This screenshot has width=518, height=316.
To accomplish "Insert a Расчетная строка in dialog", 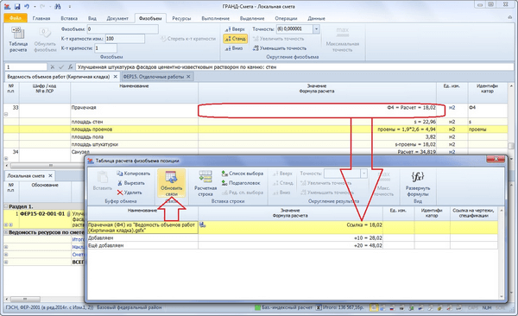I will coord(205,184).
